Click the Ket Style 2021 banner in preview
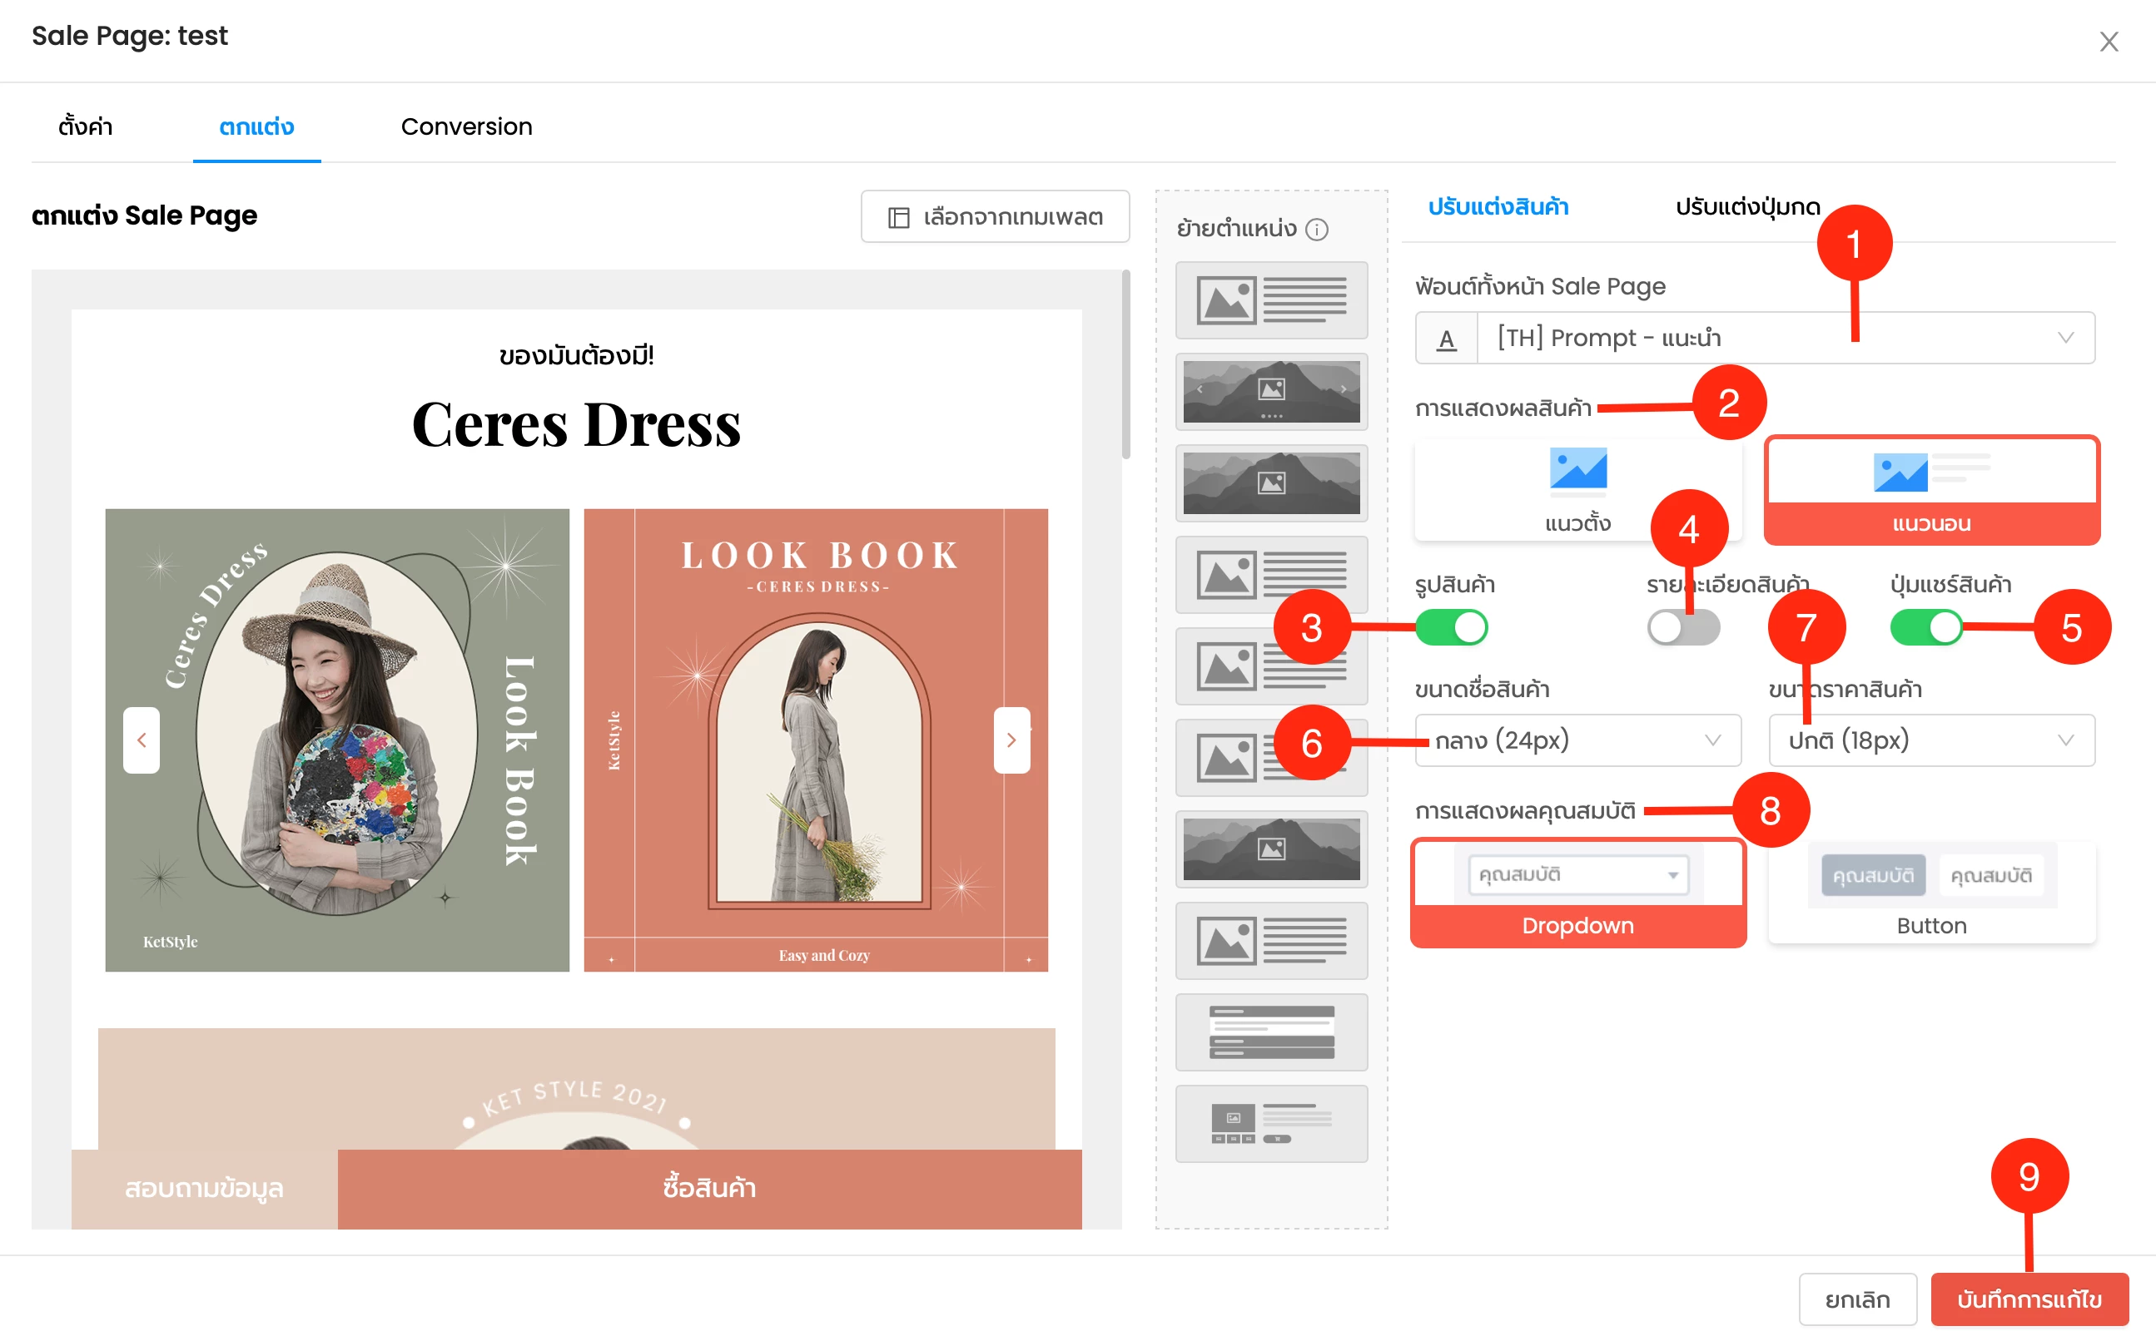Screen dimensions: 2156x1341 577,1089
